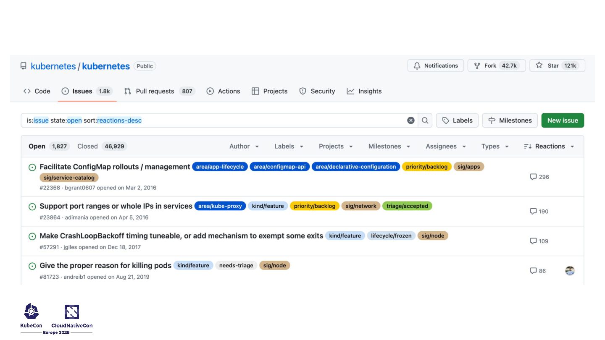Viewport: 605px width, 340px height.
Task: Click the open-issue icon for port ranges issue
Action: pos(32,207)
